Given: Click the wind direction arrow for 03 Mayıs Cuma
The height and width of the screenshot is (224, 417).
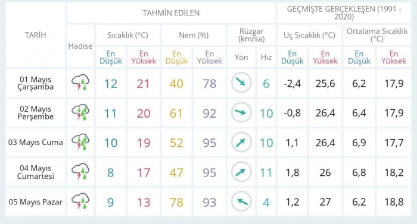Looking at the screenshot, I should tap(241, 142).
